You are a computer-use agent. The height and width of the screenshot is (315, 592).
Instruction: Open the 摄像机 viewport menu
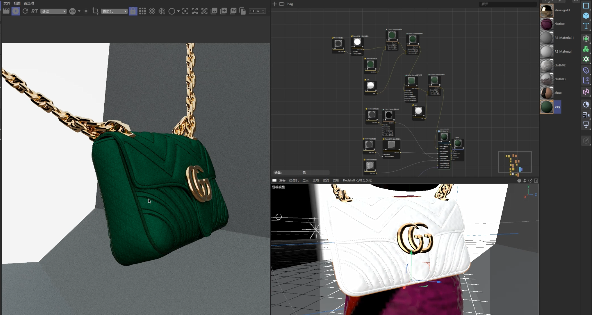[x=294, y=181]
